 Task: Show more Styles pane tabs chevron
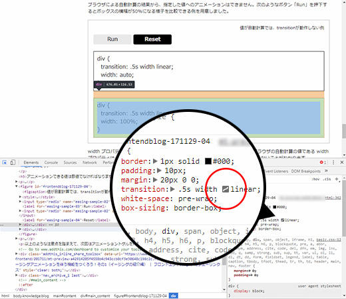[326, 171]
